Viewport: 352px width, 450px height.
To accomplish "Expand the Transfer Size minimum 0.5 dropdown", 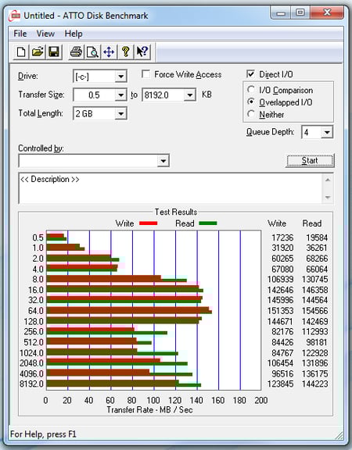I will (121, 95).
